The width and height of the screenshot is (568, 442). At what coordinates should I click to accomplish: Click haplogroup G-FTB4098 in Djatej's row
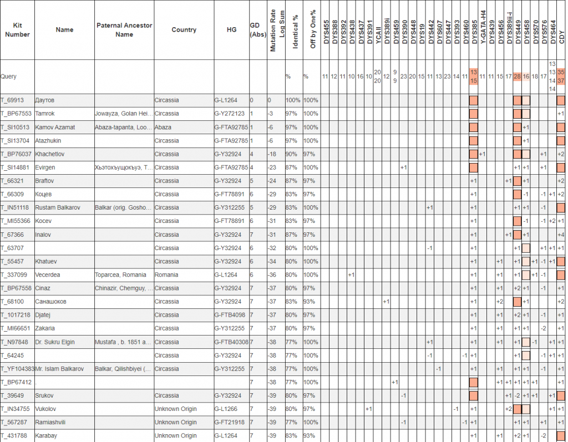231,315
